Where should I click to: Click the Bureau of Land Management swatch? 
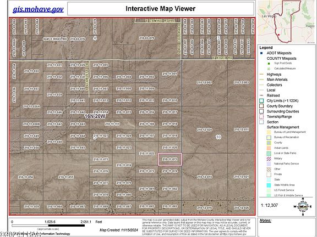click(x=269, y=132)
